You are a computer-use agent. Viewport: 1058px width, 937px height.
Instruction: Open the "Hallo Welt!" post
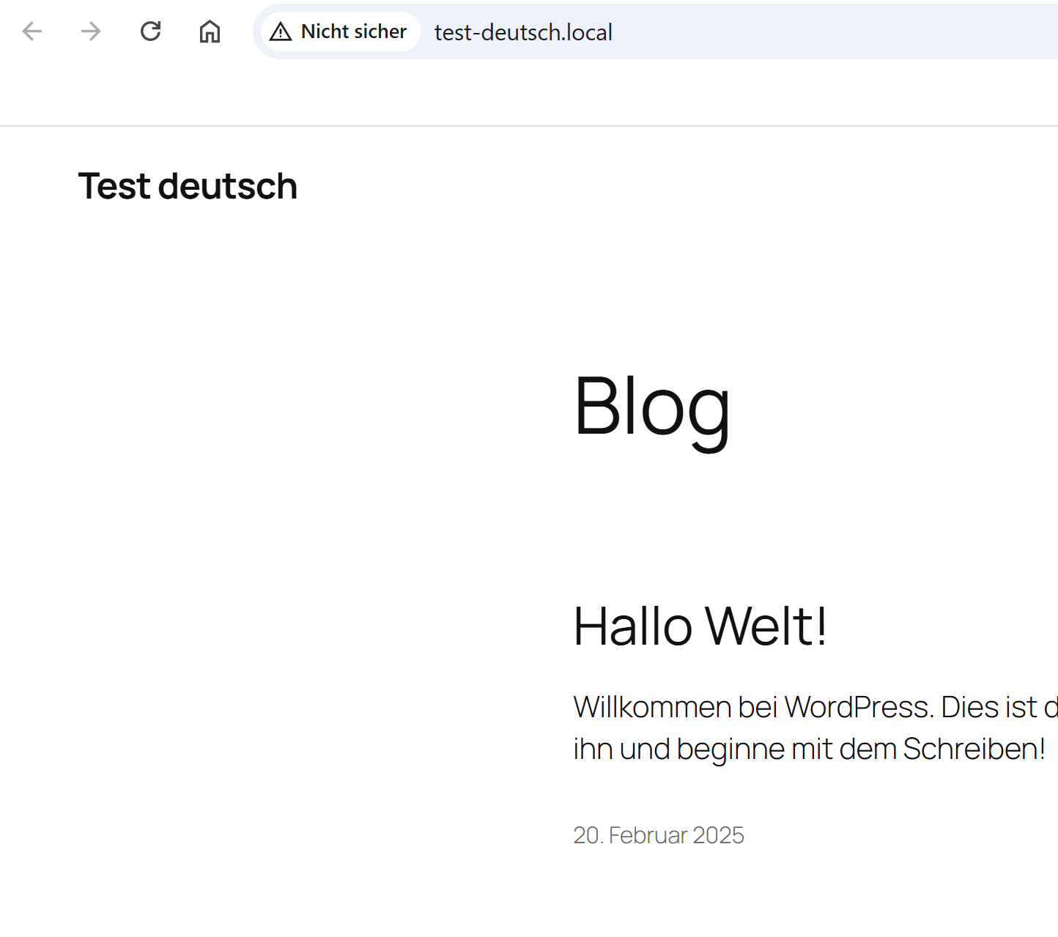700,626
